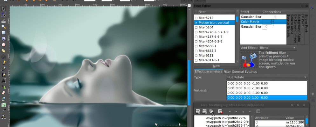The height and width of the screenshot is (127, 316).
Task: Click the new element node icon
Action: pyautogui.click(x=198, y=111)
